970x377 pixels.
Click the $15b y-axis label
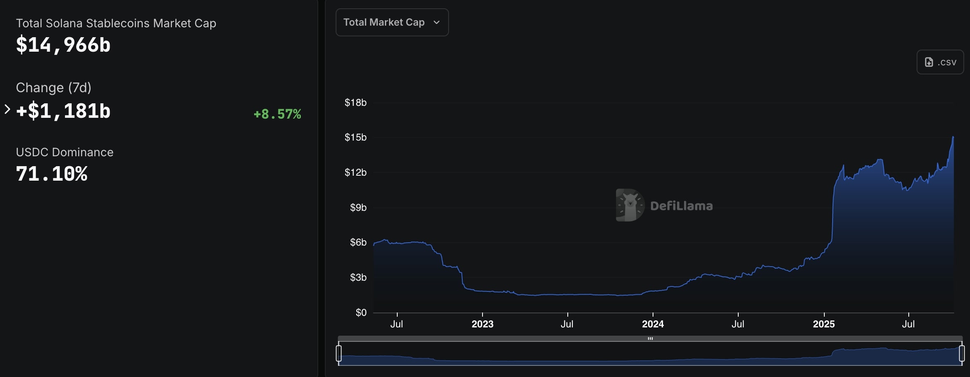coord(355,137)
